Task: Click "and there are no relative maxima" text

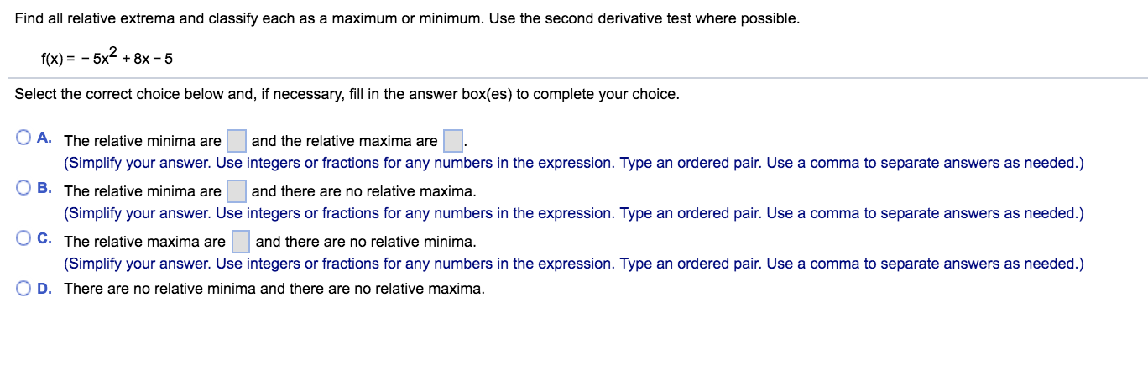Action: [363, 191]
